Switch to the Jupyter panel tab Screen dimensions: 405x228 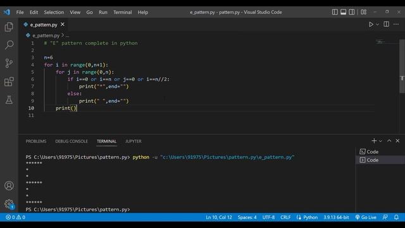134,141
